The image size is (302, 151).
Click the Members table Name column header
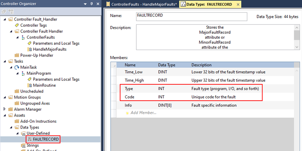(130, 65)
